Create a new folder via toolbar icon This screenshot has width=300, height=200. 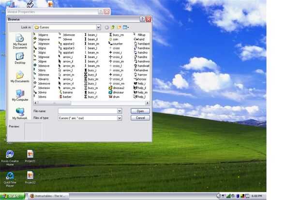pyautogui.click(x=119, y=28)
